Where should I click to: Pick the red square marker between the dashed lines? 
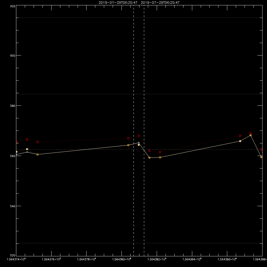tap(139, 136)
